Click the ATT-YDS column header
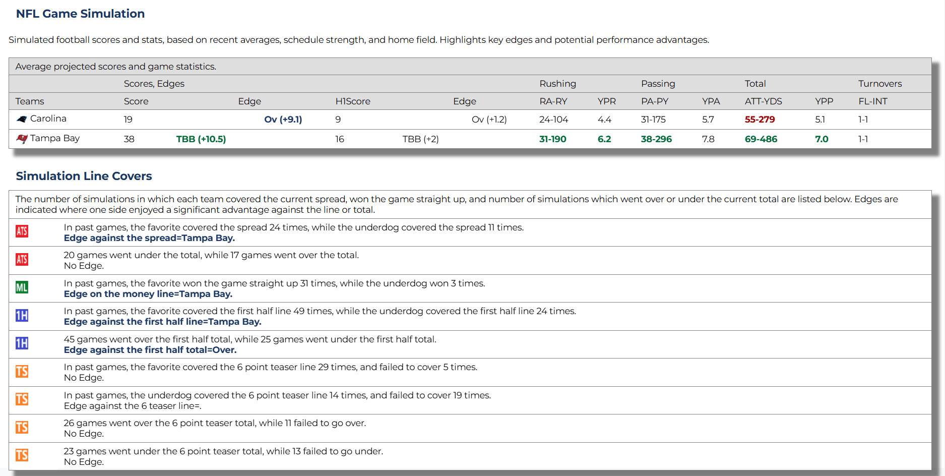This screenshot has width=945, height=476. (x=764, y=101)
